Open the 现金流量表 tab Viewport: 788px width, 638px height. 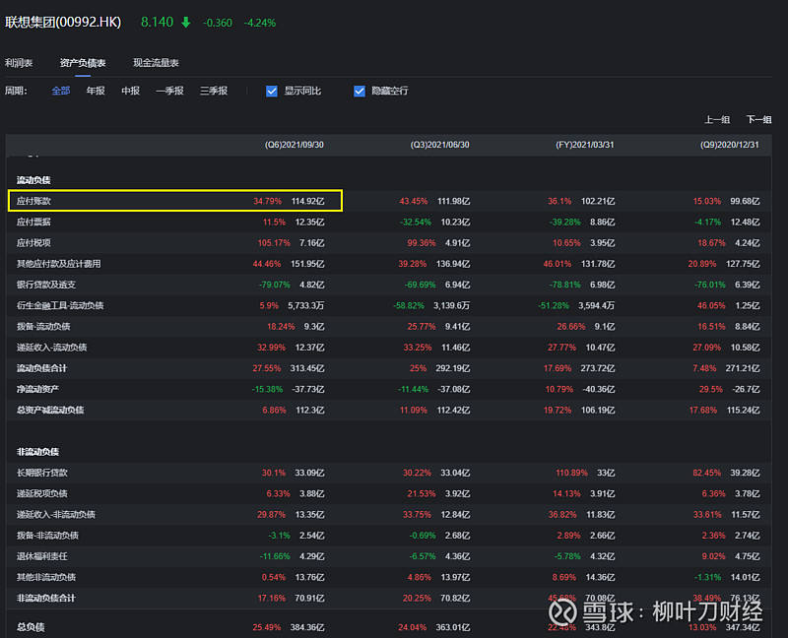tap(156, 63)
